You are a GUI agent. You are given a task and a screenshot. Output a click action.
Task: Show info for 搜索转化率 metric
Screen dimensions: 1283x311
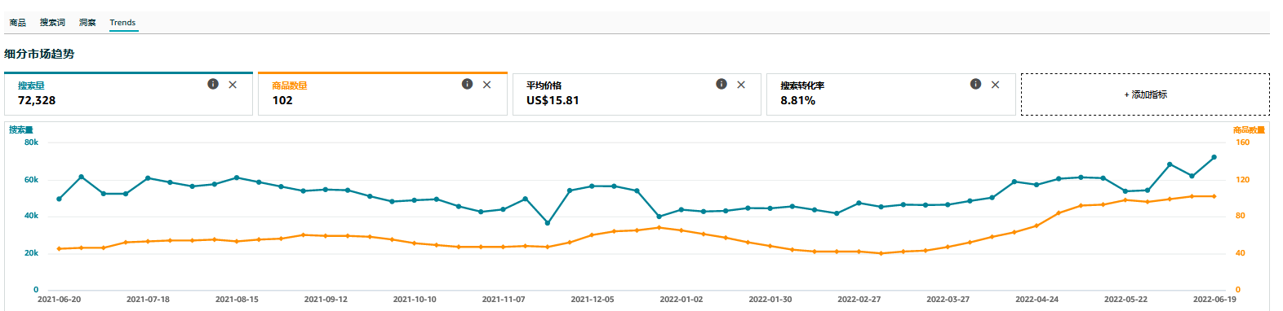tap(975, 84)
